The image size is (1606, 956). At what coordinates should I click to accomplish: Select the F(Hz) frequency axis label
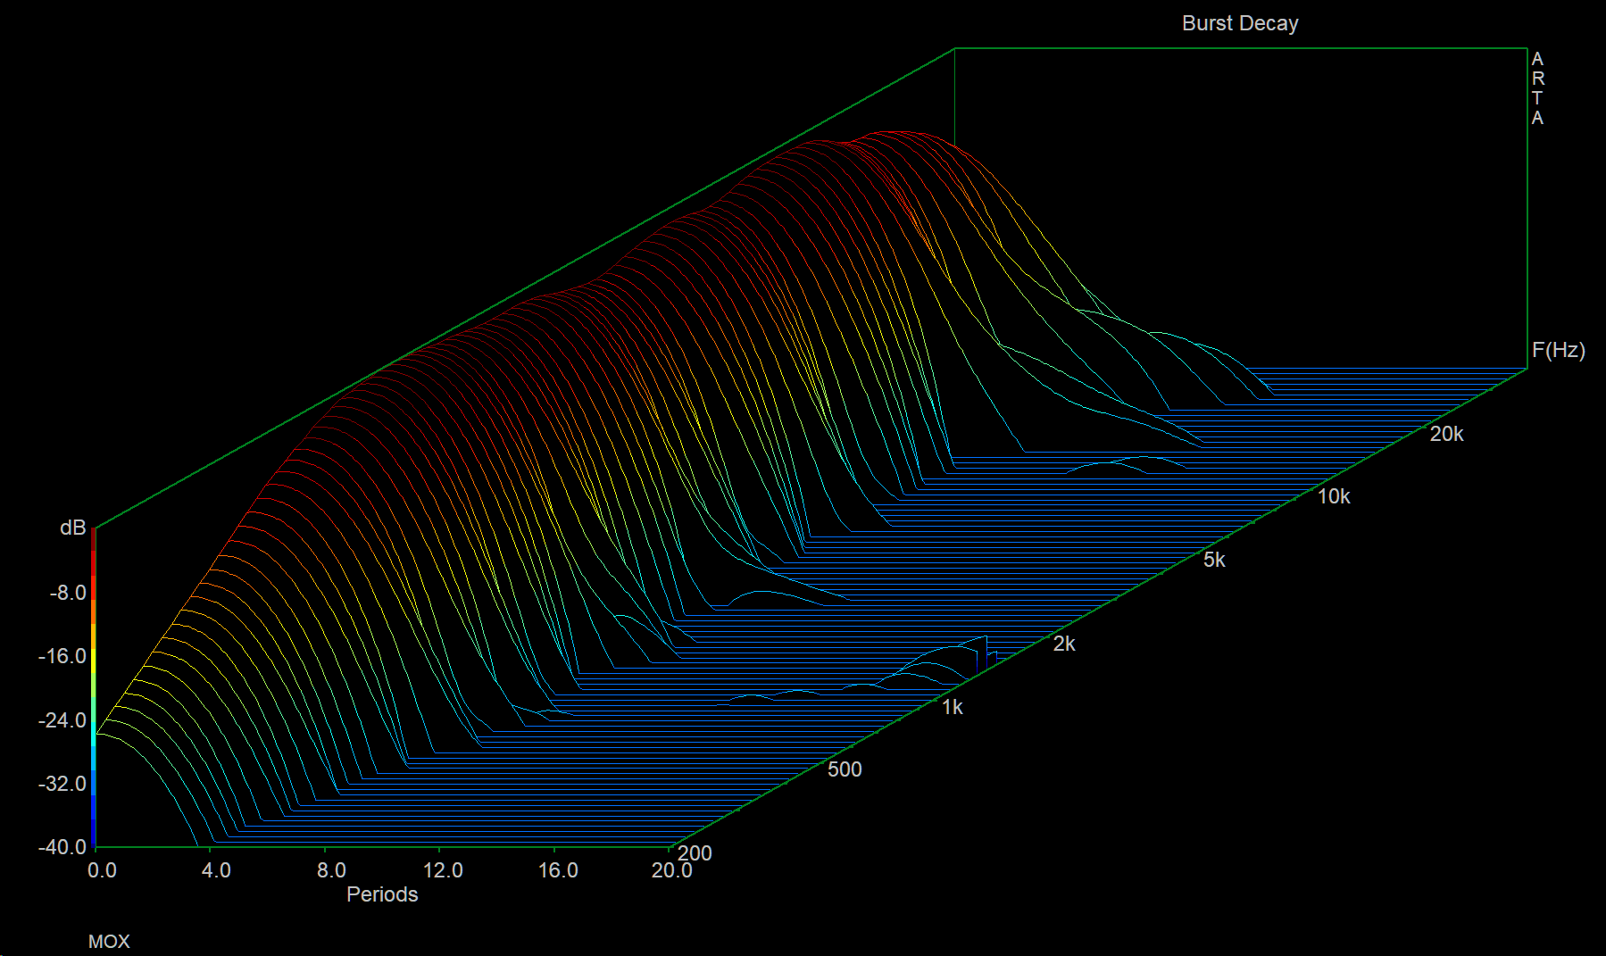1559,350
